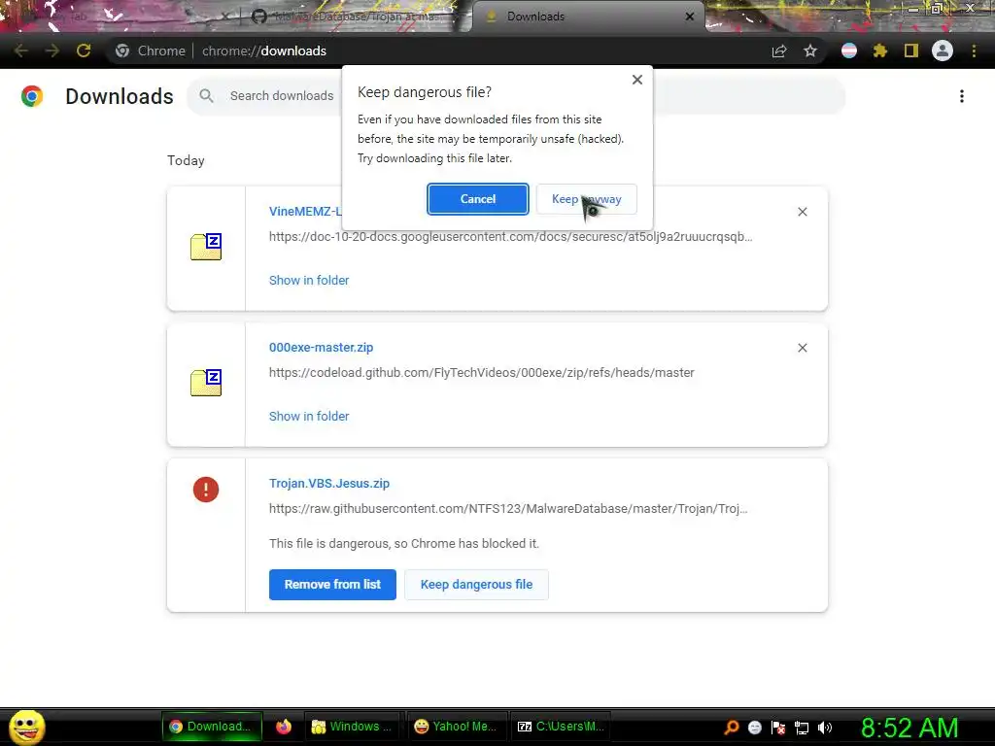Image resolution: width=995 pixels, height=746 pixels.
Task: Click the Chrome logo beside Downloads
Action: 32,96
